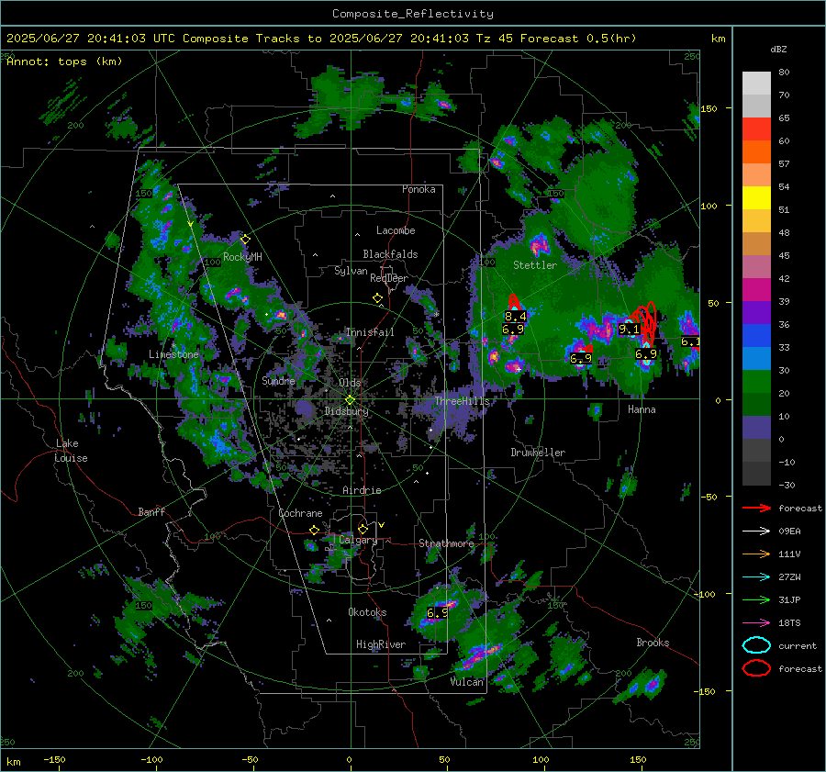Click the HighRiver town label

pos(381,644)
